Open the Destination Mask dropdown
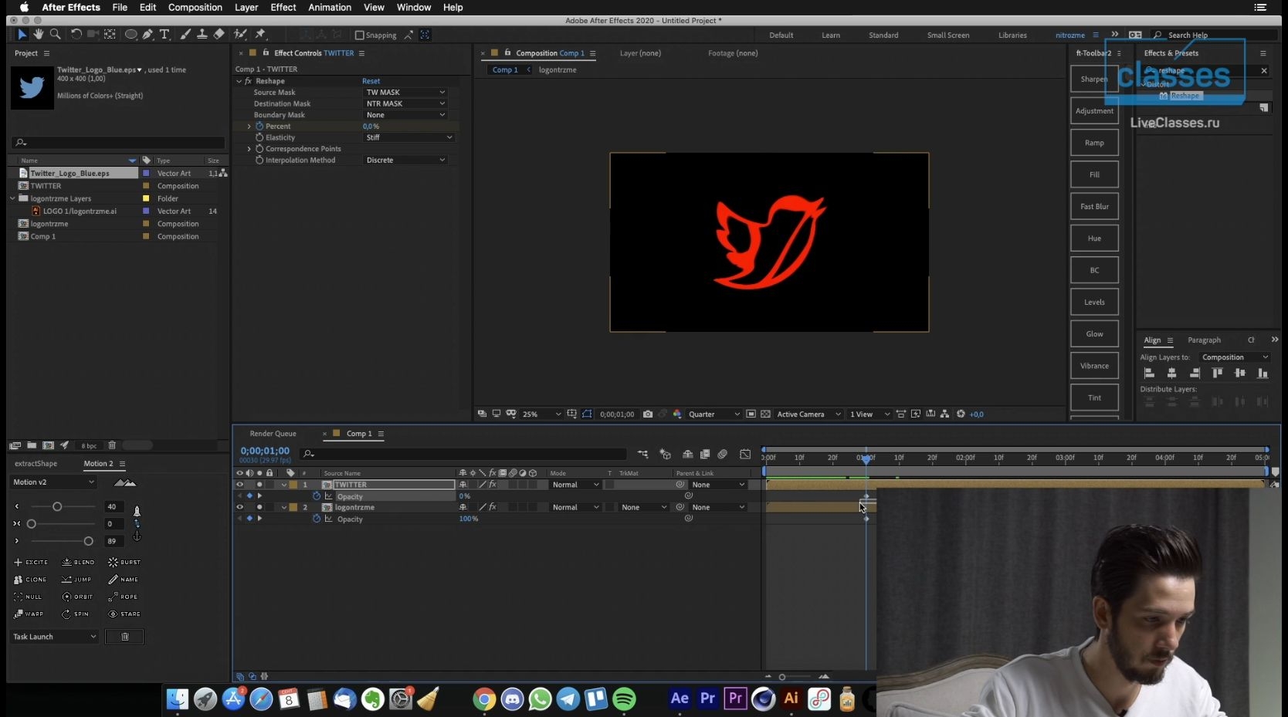Viewport: 1288px width, 717px height. (x=405, y=103)
